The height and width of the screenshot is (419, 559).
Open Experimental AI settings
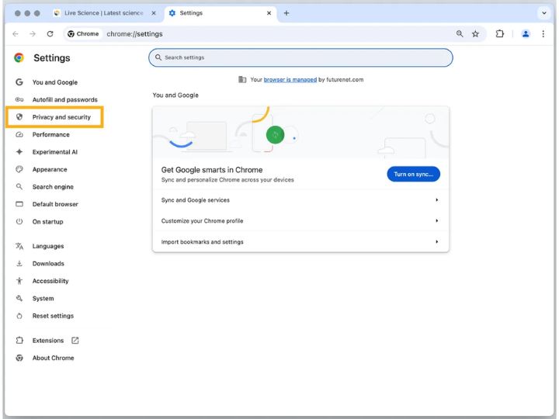(55, 152)
